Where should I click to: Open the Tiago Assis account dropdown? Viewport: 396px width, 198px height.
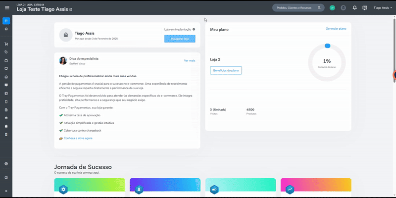tap(383, 8)
